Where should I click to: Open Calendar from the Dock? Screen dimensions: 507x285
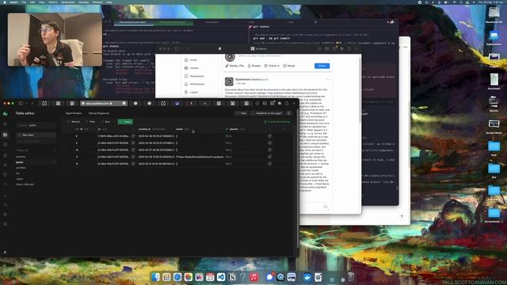tap(210, 277)
